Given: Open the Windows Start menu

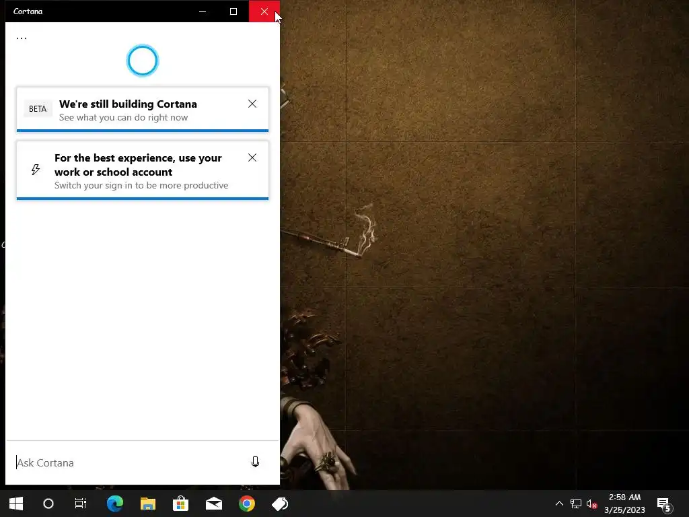Looking at the screenshot, I should [x=16, y=504].
